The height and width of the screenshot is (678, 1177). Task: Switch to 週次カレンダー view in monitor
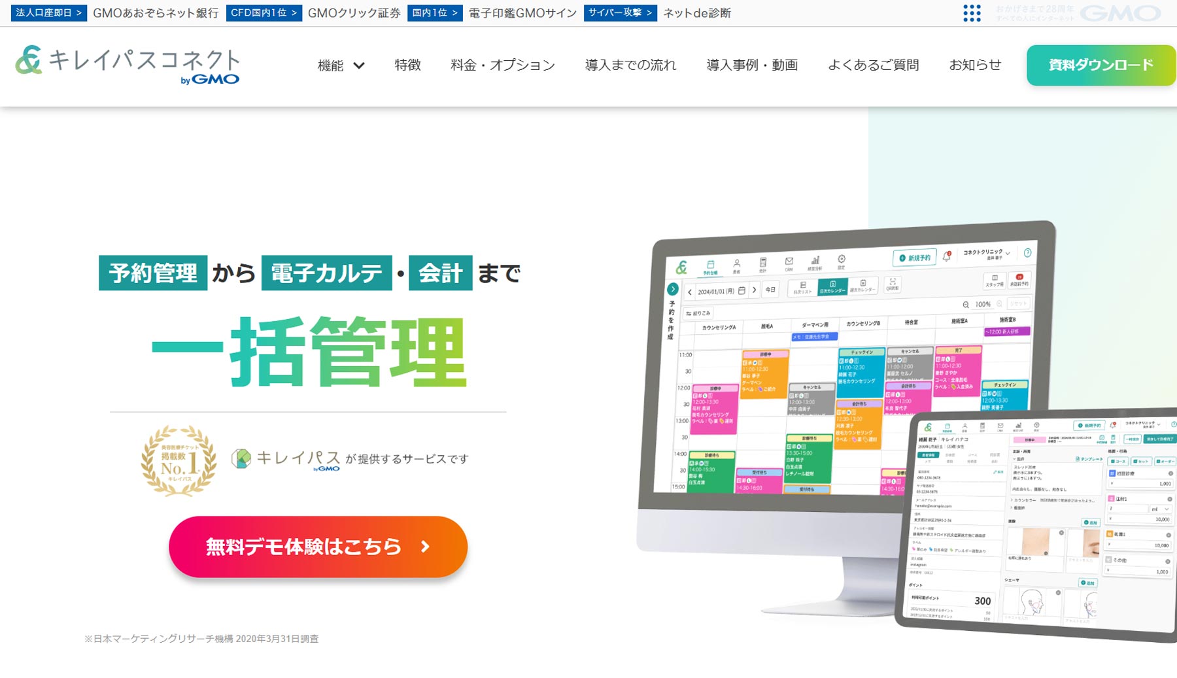coord(862,286)
